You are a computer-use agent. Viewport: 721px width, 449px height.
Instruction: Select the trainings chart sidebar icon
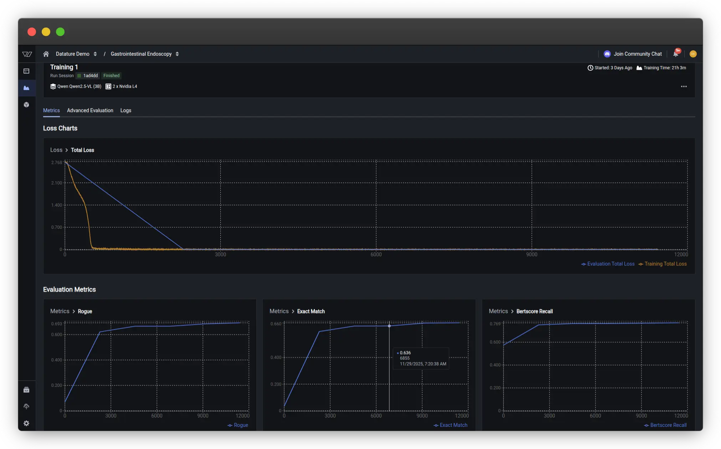[x=26, y=88]
